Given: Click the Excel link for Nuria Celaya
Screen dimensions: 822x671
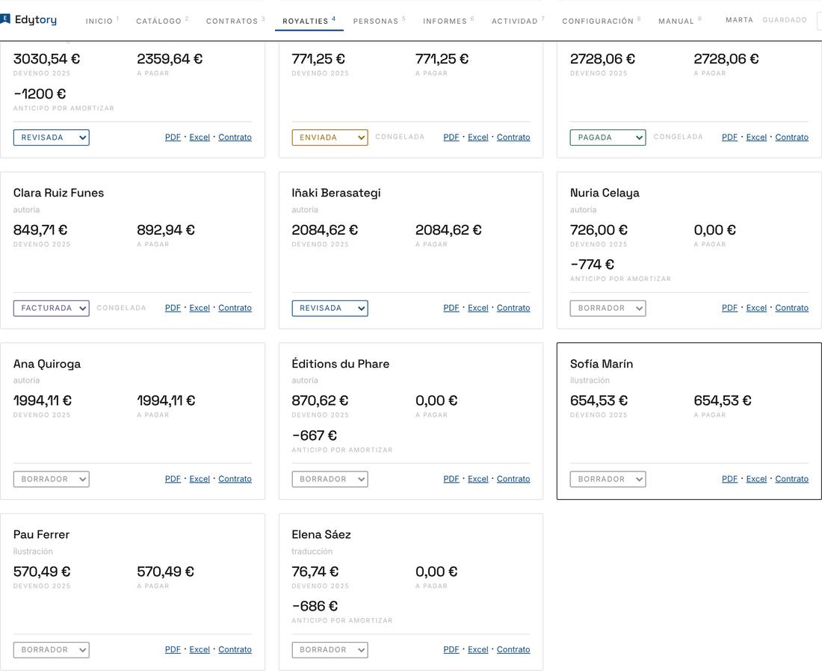Looking at the screenshot, I should [x=756, y=308].
